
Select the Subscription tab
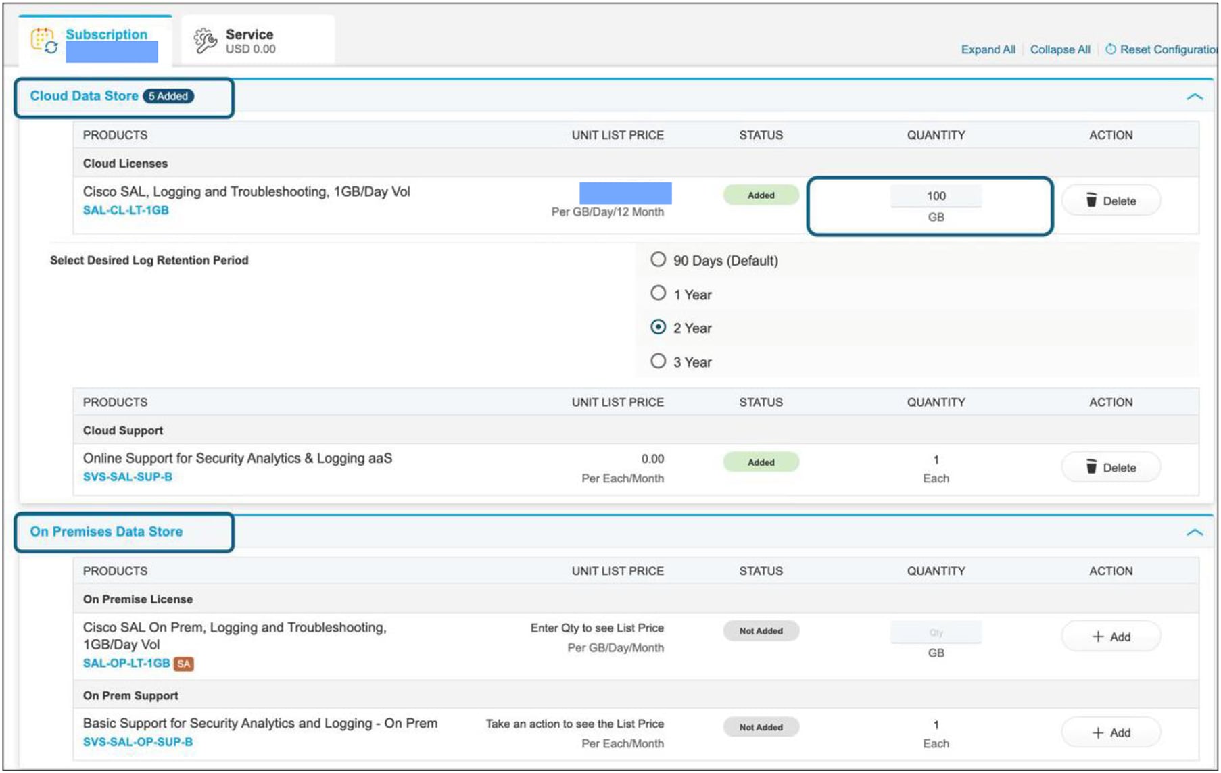pyautogui.click(x=105, y=34)
